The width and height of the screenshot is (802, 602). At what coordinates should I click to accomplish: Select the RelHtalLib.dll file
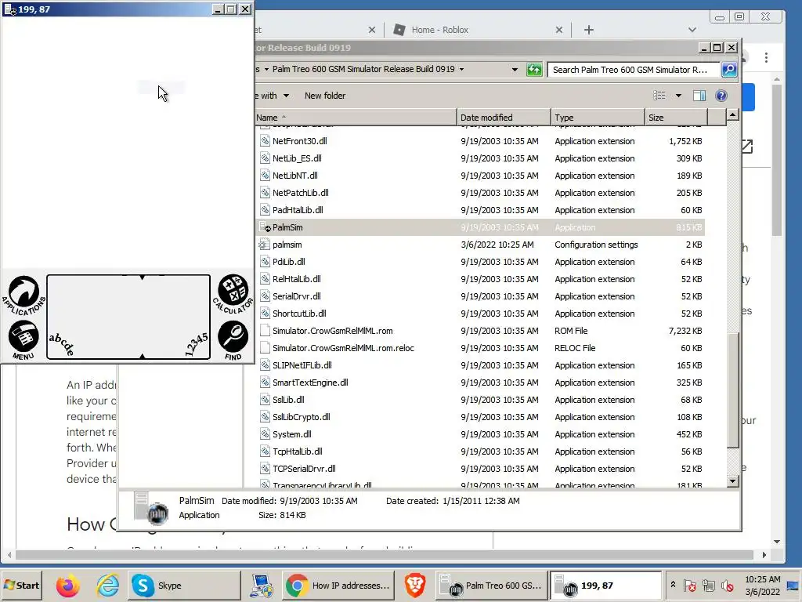(x=297, y=279)
